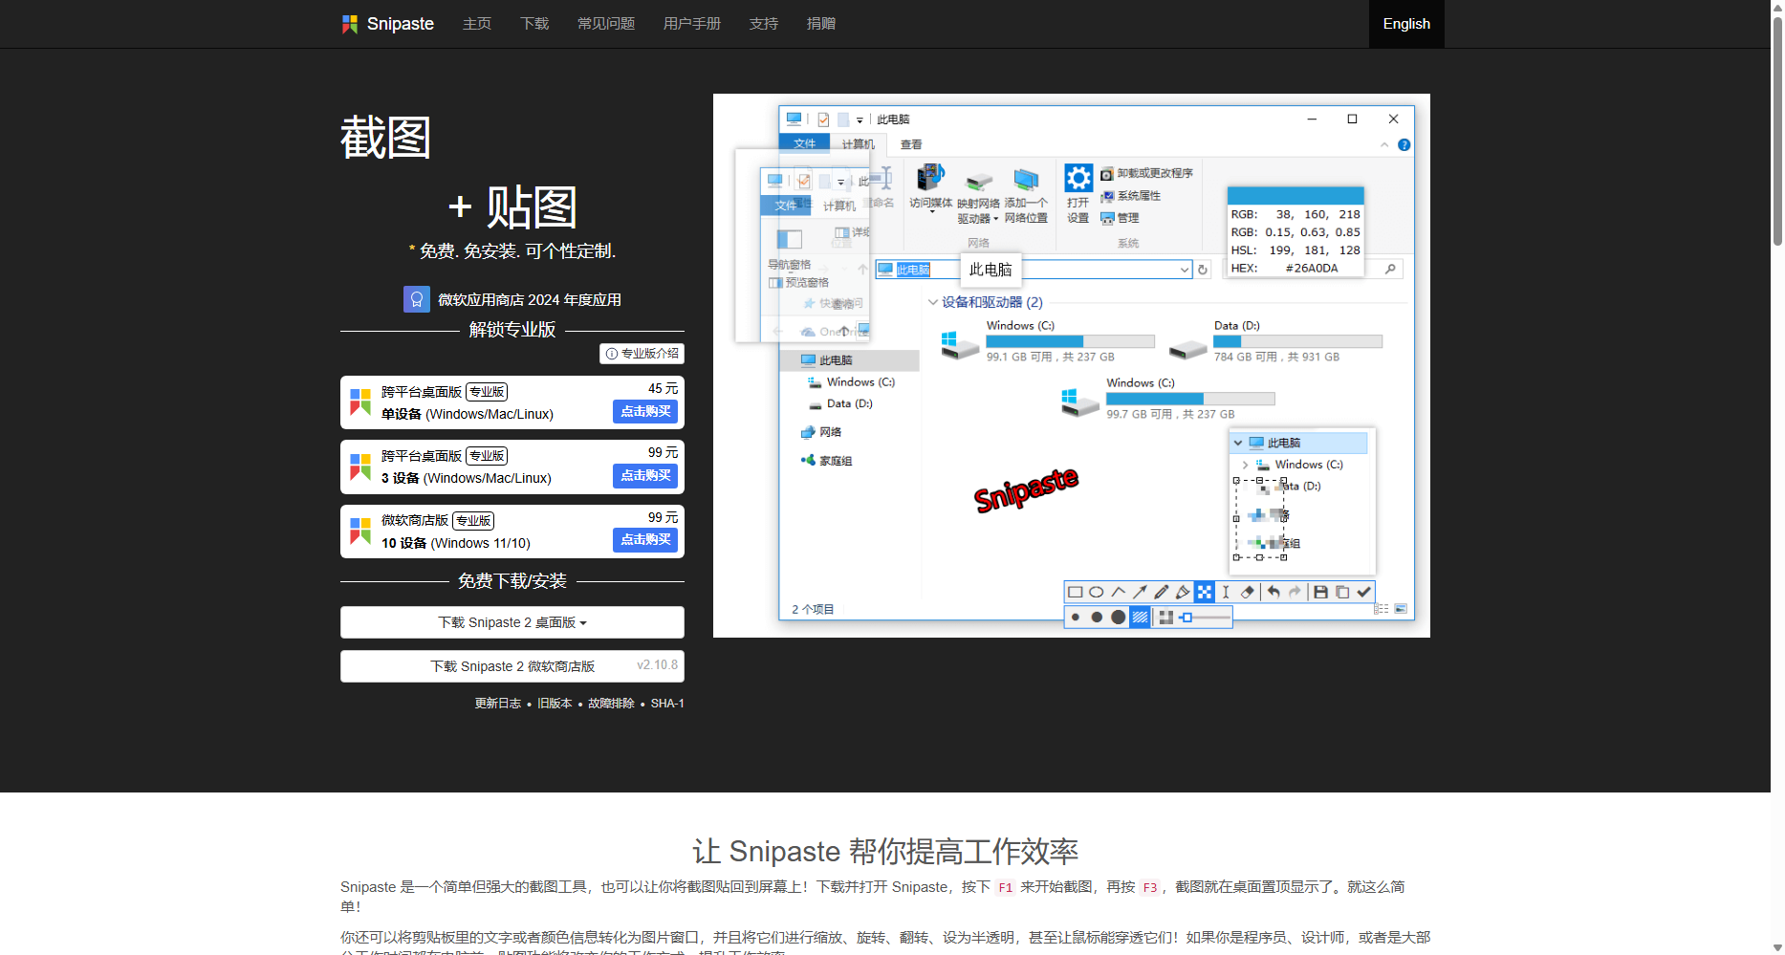The height and width of the screenshot is (955, 1785).
Task: Open the address bar dropdown arrow in the demo window
Action: coord(1184,270)
